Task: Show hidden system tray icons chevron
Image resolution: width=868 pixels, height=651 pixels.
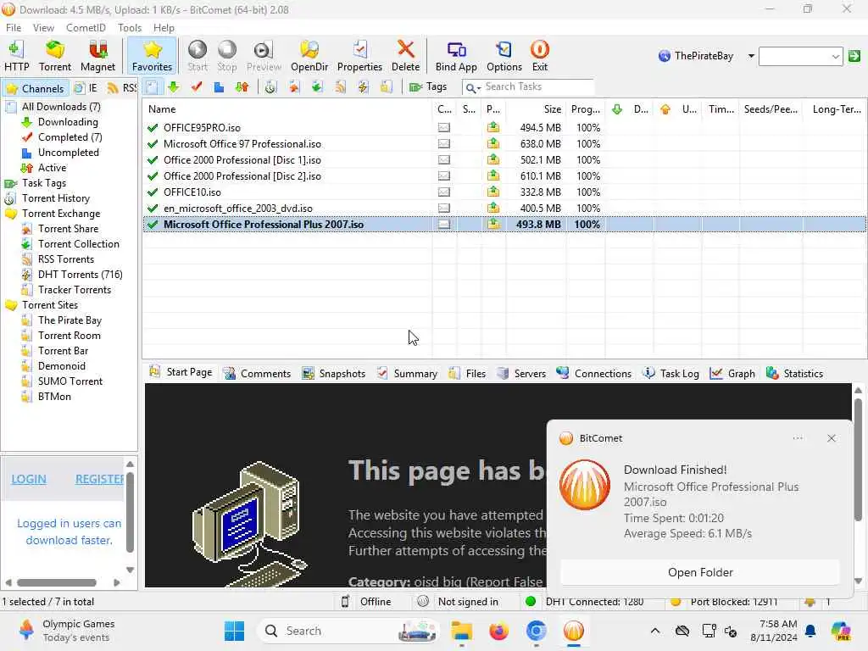Action: point(655,631)
